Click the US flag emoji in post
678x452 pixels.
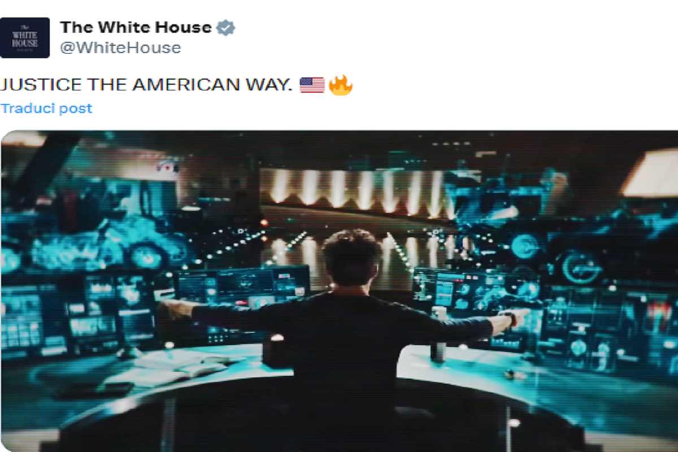click(312, 85)
